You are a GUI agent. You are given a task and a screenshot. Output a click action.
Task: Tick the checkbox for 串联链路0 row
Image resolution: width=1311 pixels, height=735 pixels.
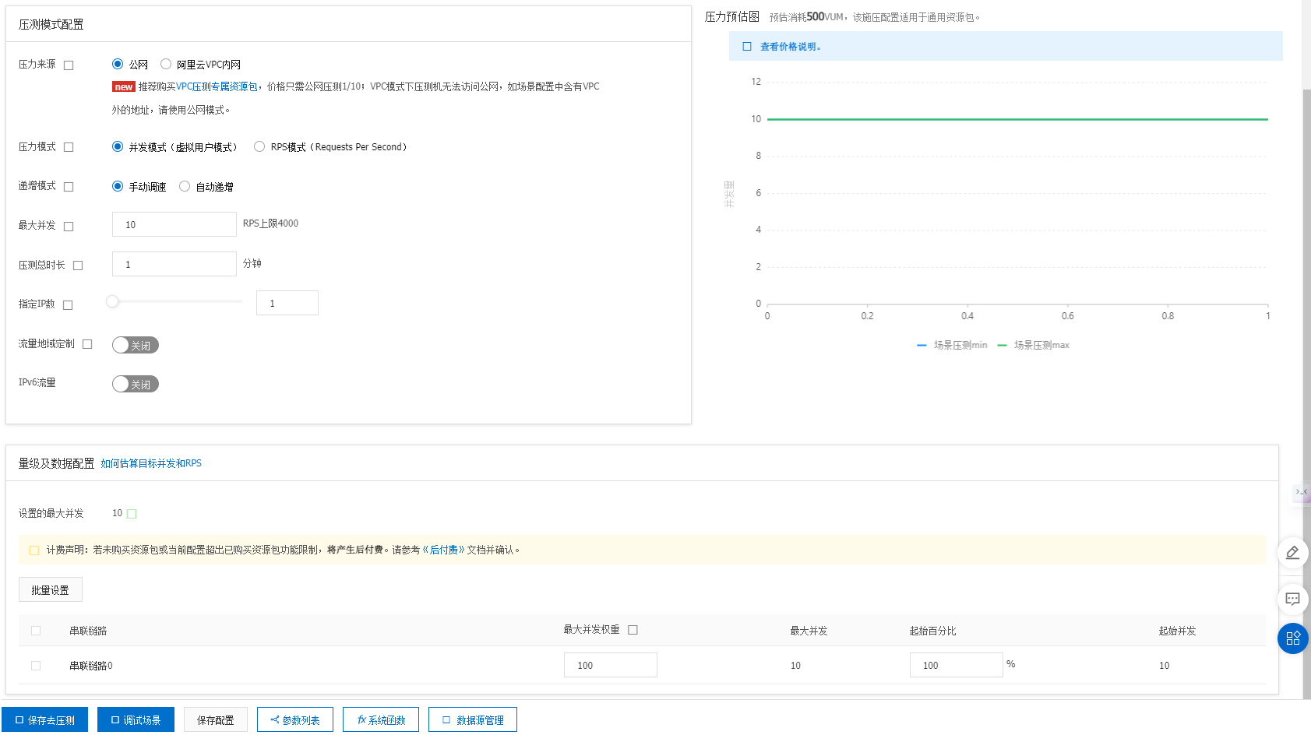tap(36, 666)
